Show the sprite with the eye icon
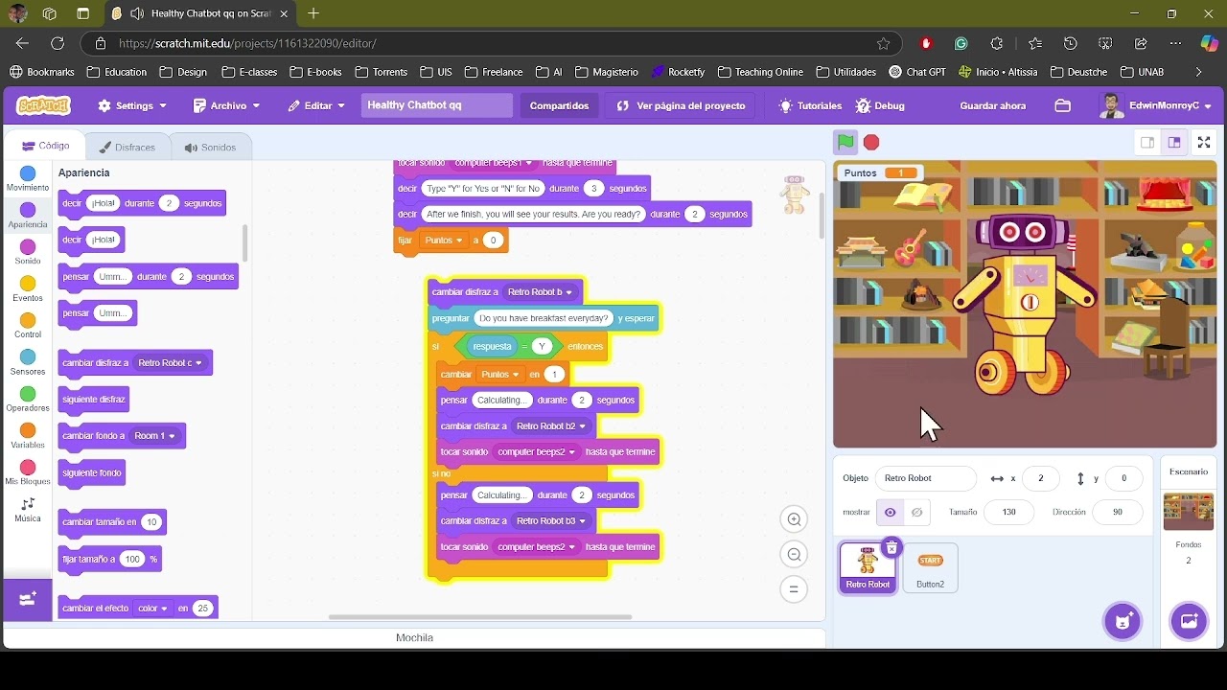This screenshot has width=1227, height=690. click(x=891, y=513)
